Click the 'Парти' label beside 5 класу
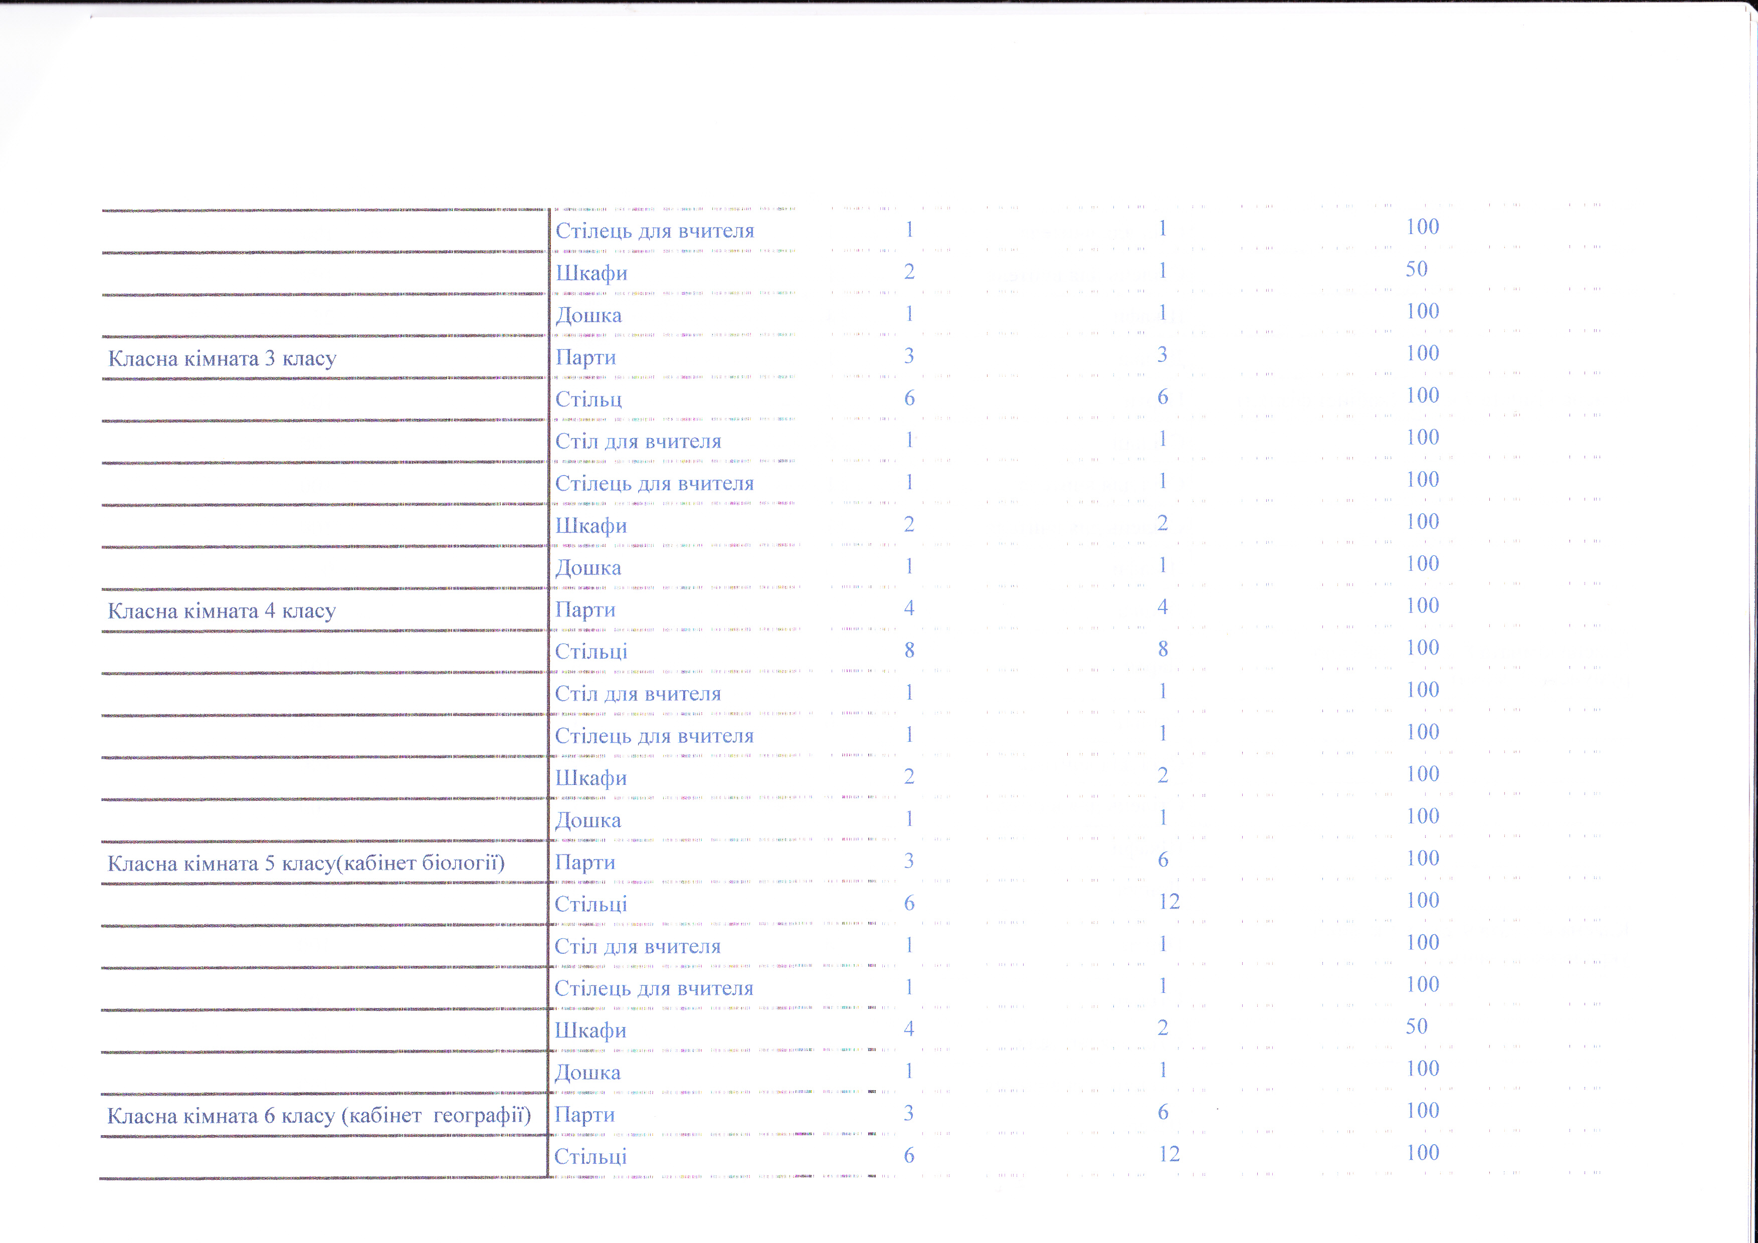The height and width of the screenshot is (1243, 1758). click(585, 863)
